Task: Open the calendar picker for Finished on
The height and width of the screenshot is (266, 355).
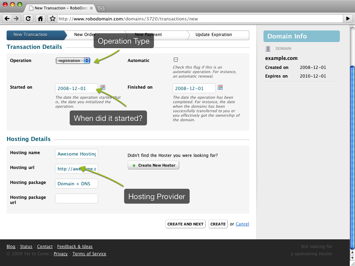Action: pyautogui.click(x=220, y=87)
